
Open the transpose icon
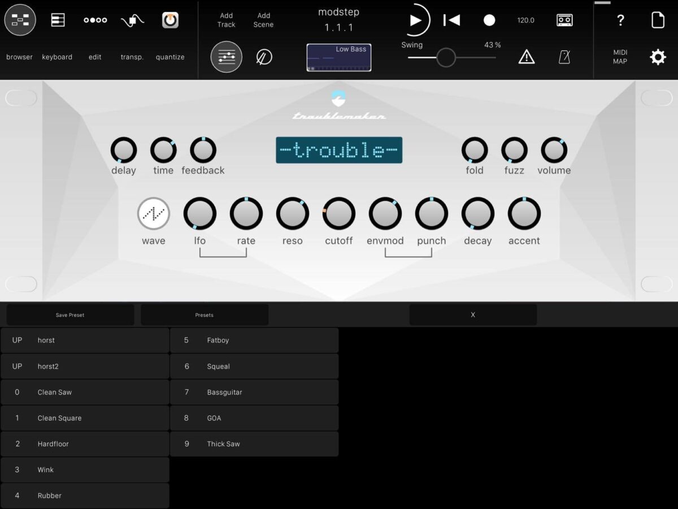(x=132, y=20)
